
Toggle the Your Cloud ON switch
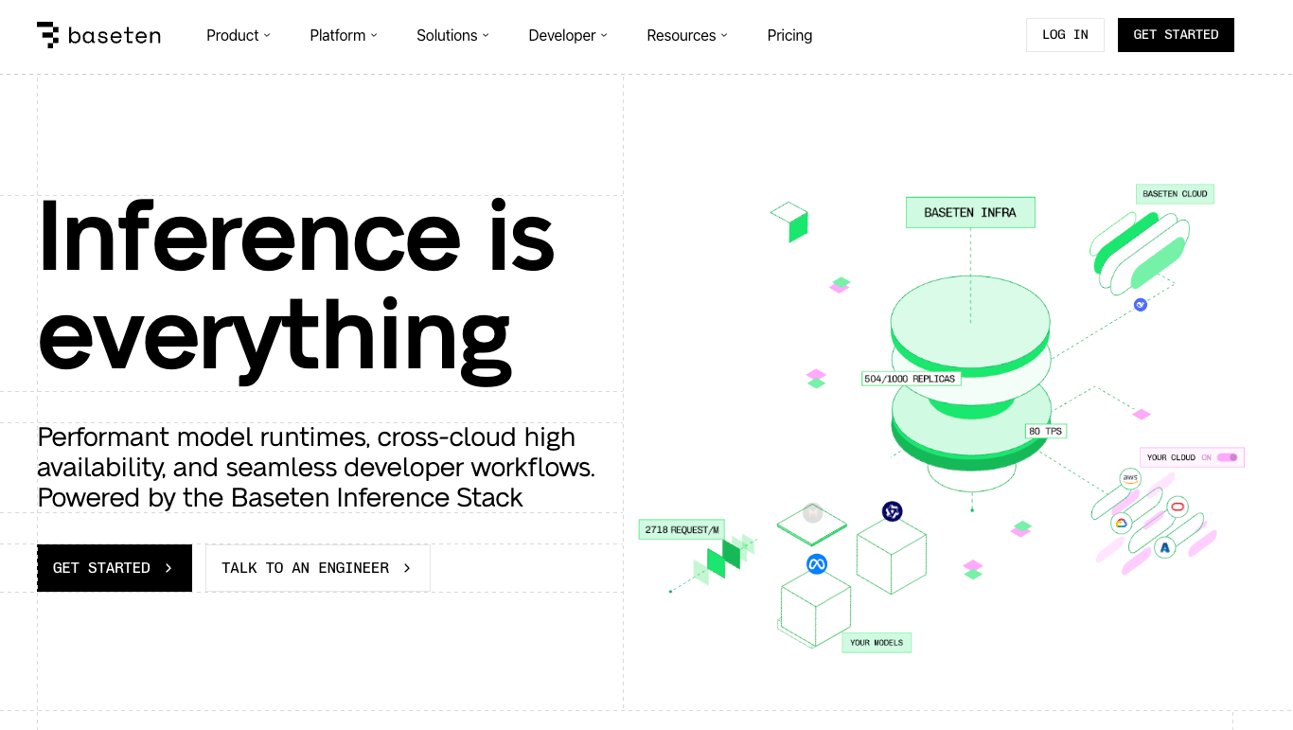pos(1227,457)
